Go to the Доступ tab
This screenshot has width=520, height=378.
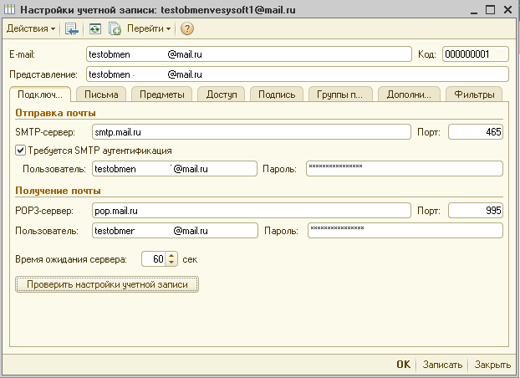222,94
